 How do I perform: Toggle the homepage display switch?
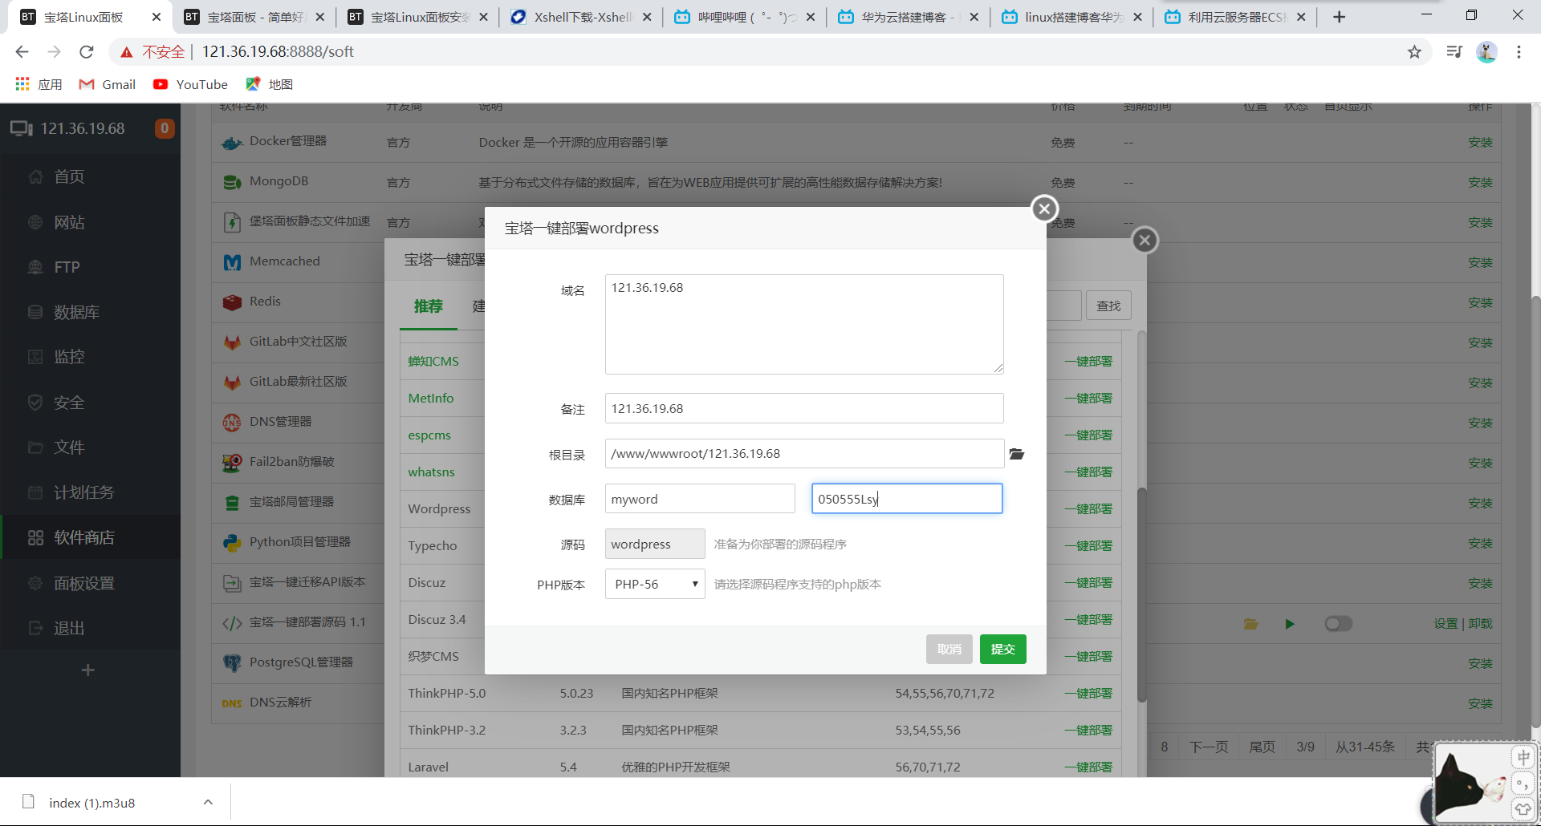(x=1338, y=624)
